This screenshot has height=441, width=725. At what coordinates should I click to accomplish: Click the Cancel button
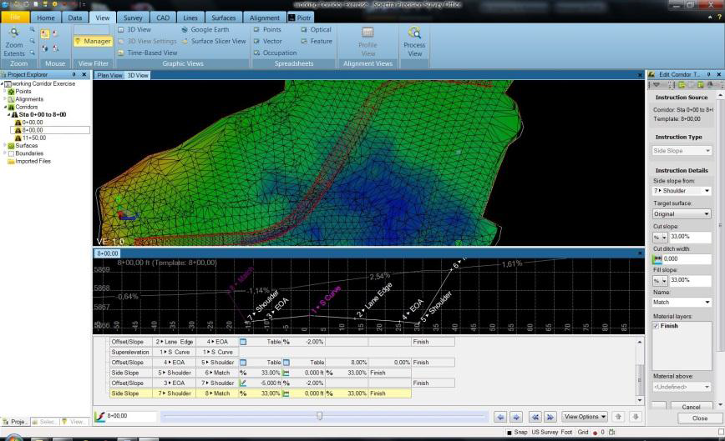coord(691,407)
